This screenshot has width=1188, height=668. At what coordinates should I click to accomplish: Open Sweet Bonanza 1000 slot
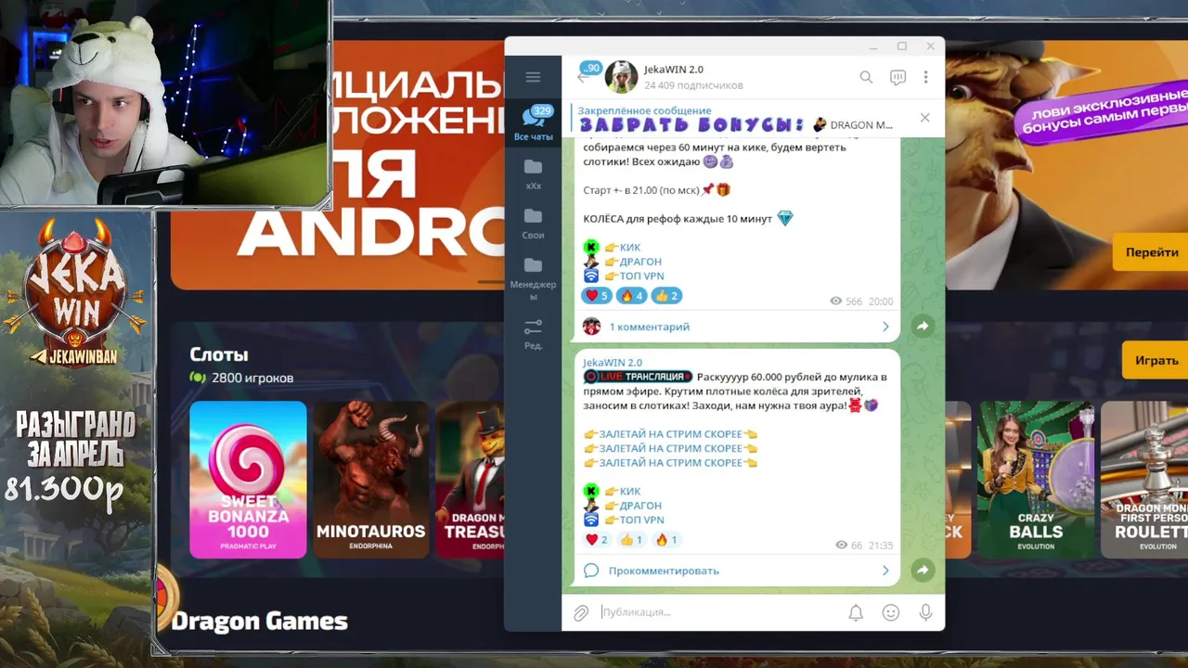[248, 480]
